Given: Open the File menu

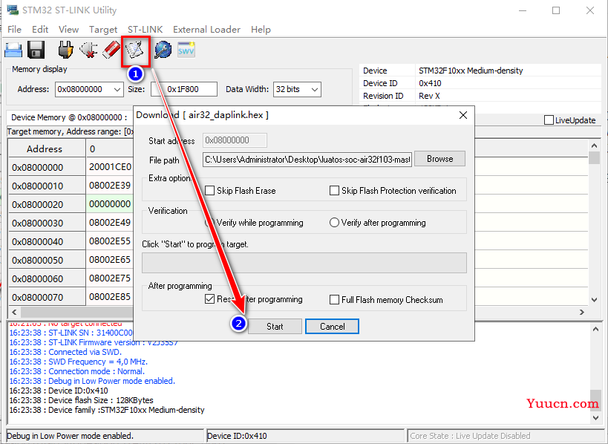Looking at the screenshot, I should click(x=14, y=30).
